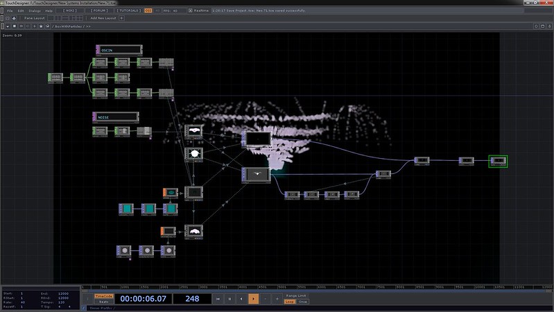
Task: Enable Loop range limit mode
Action: tap(289, 302)
